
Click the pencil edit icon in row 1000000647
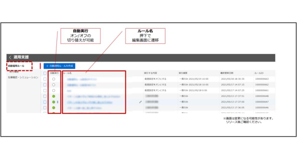point(140,102)
